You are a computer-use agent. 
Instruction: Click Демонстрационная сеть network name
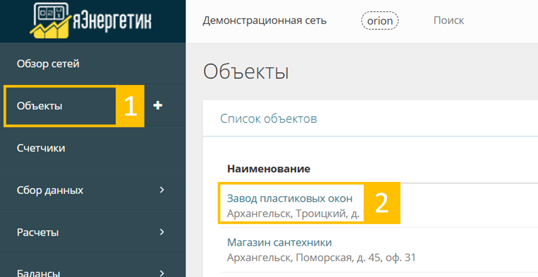[x=264, y=21]
